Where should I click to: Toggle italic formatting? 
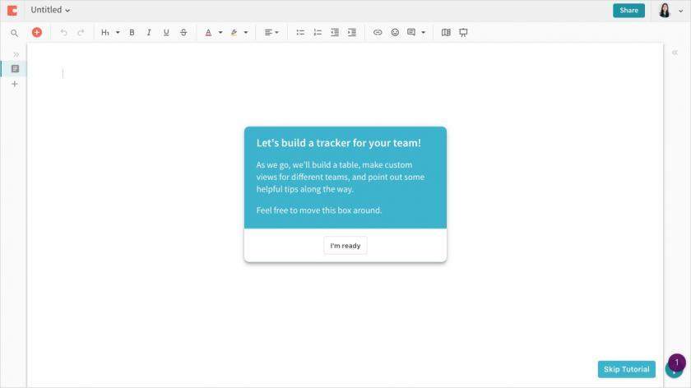[x=149, y=32]
